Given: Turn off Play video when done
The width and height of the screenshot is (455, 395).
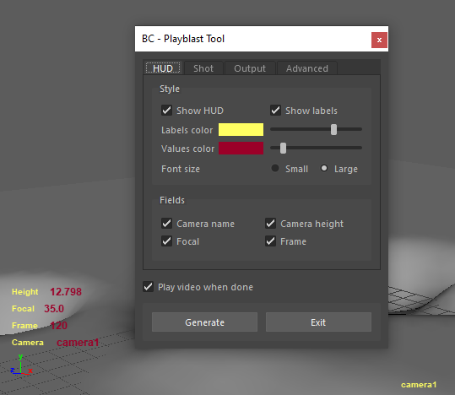Looking at the screenshot, I should click(x=148, y=287).
